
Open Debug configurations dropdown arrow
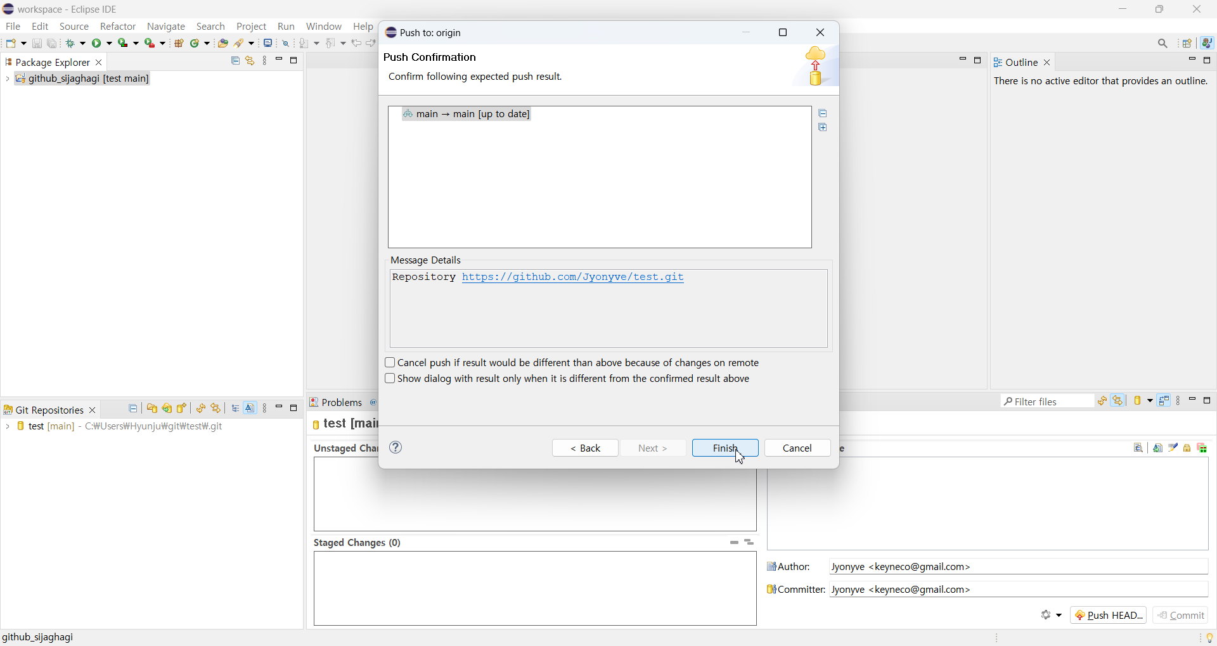(83, 44)
